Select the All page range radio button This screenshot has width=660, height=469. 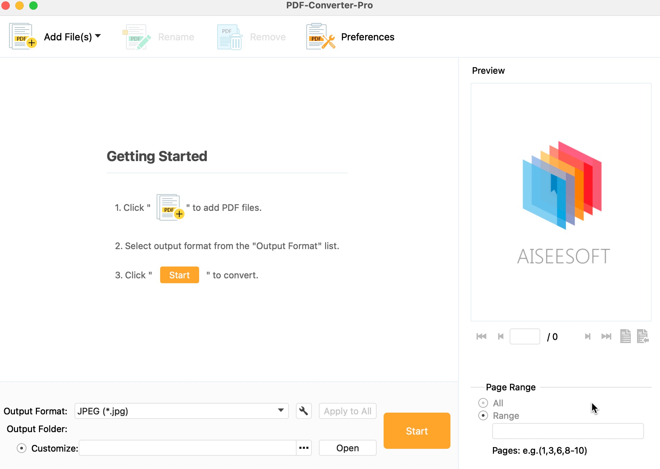[x=483, y=403]
